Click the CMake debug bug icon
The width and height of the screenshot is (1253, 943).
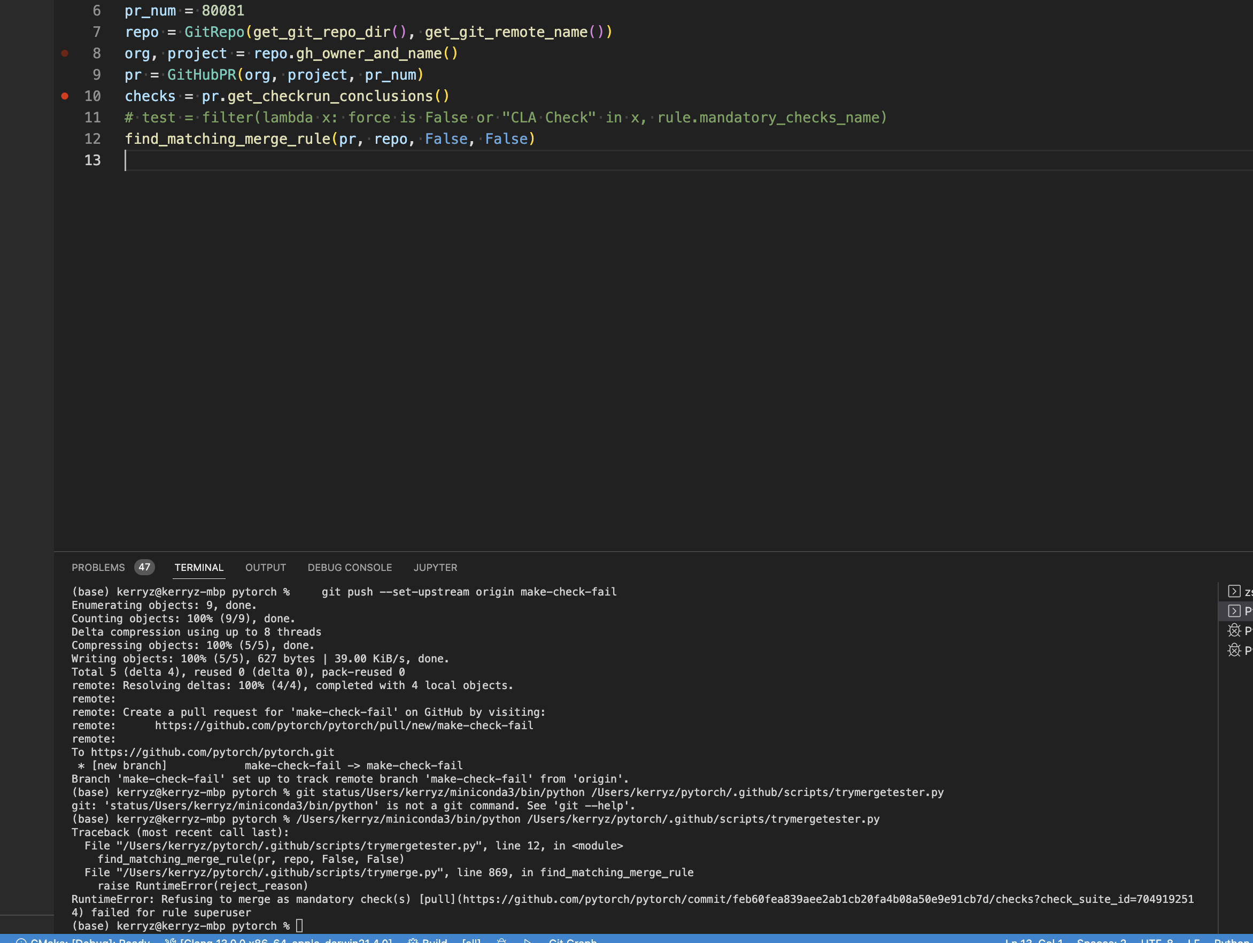coord(501,941)
